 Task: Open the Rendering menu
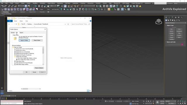coord(60,3)
